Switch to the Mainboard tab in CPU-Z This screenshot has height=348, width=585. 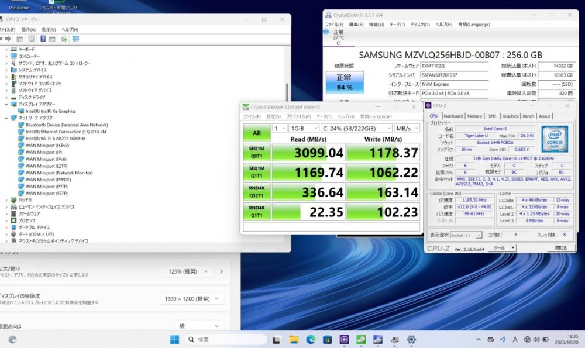click(x=453, y=116)
